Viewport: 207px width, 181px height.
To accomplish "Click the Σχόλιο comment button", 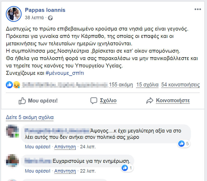I will point(103,100).
